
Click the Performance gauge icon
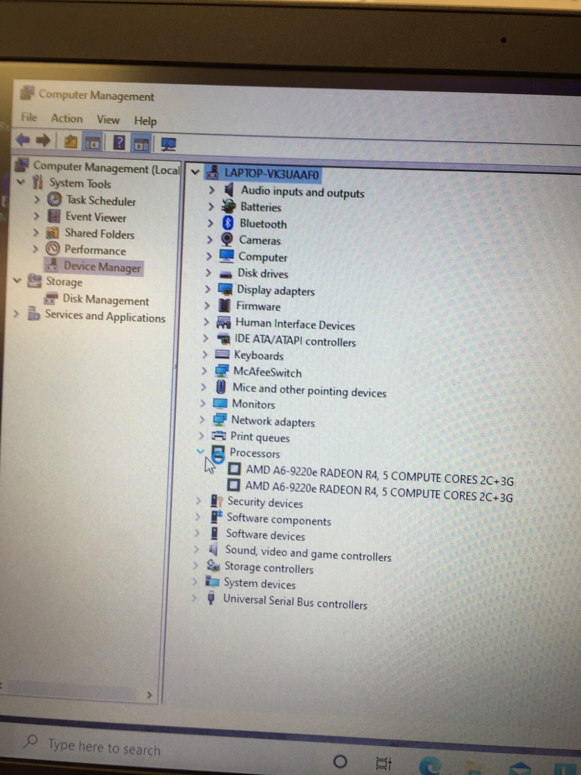click(52, 249)
